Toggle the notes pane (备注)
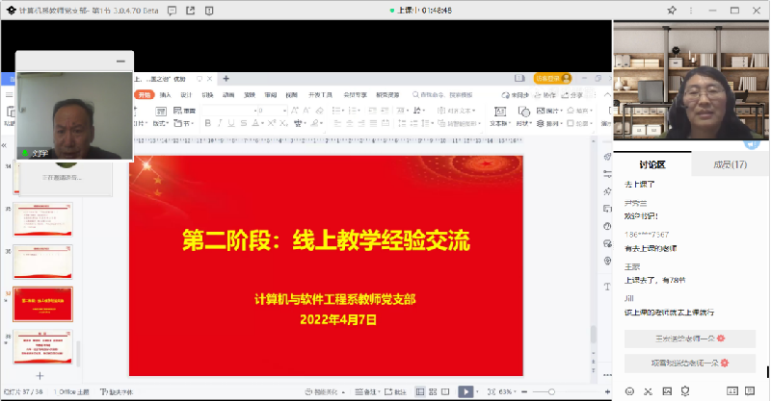This screenshot has width=771, height=401. [x=369, y=391]
